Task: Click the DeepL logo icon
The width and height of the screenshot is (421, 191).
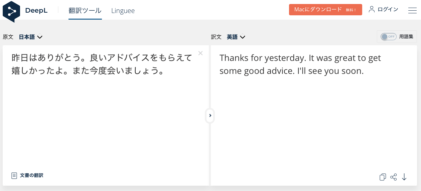Action: 11,11
